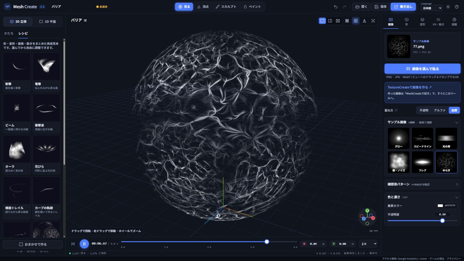This screenshot has width=464, height=261.
Task: Select the フレア sample image
Action: (x=422, y=162)
